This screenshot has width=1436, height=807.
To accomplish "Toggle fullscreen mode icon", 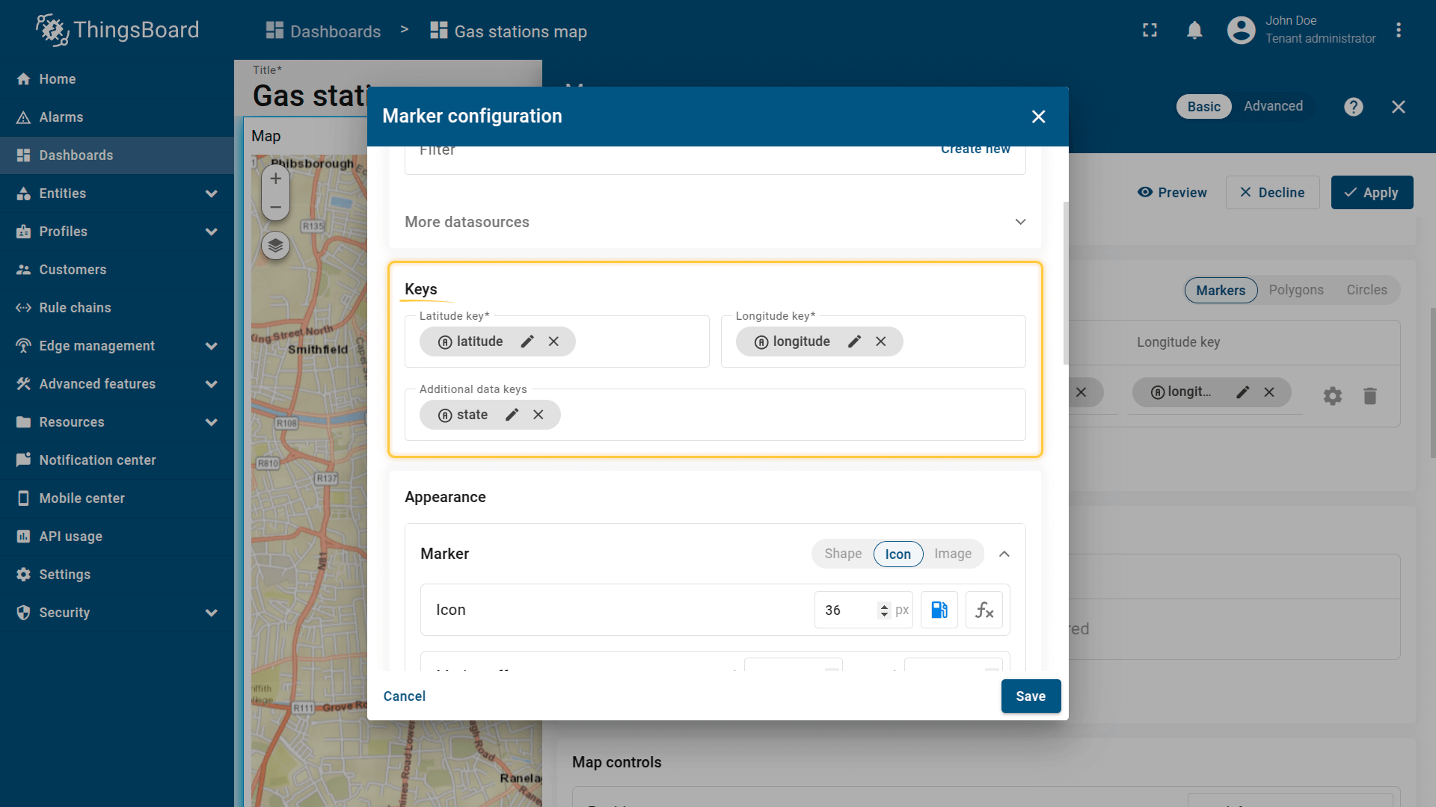I will coord(1150,31).
